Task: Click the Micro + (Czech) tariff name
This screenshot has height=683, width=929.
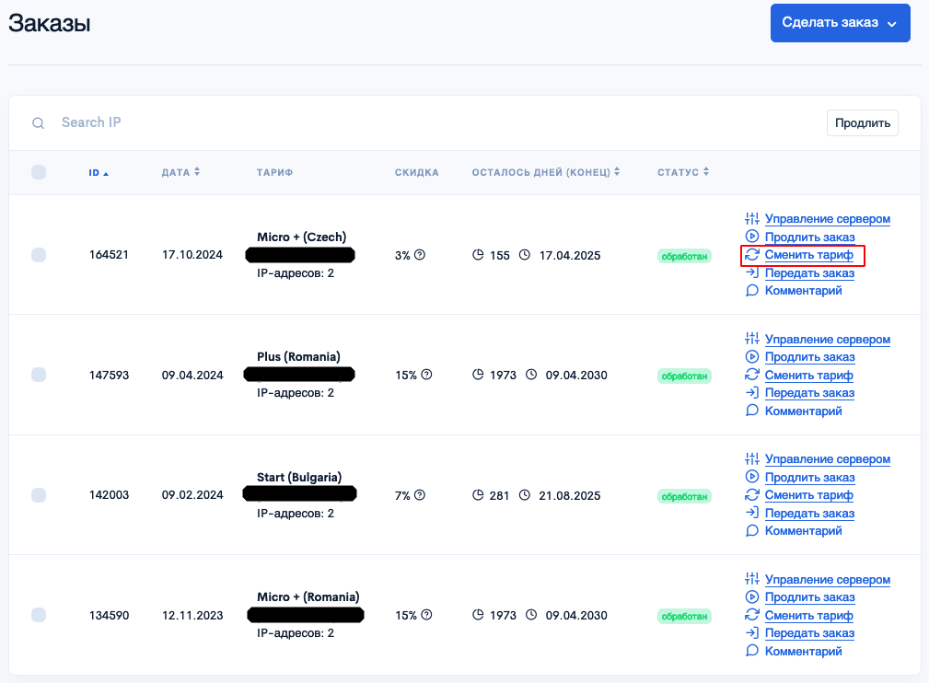Action: coord(302,237)
